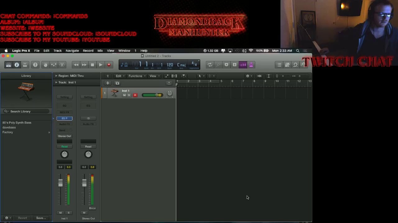Open the File menu

[37, 50]
